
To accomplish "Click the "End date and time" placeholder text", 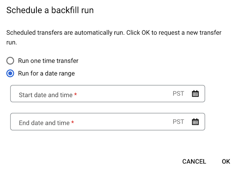I will click(44, 123).
